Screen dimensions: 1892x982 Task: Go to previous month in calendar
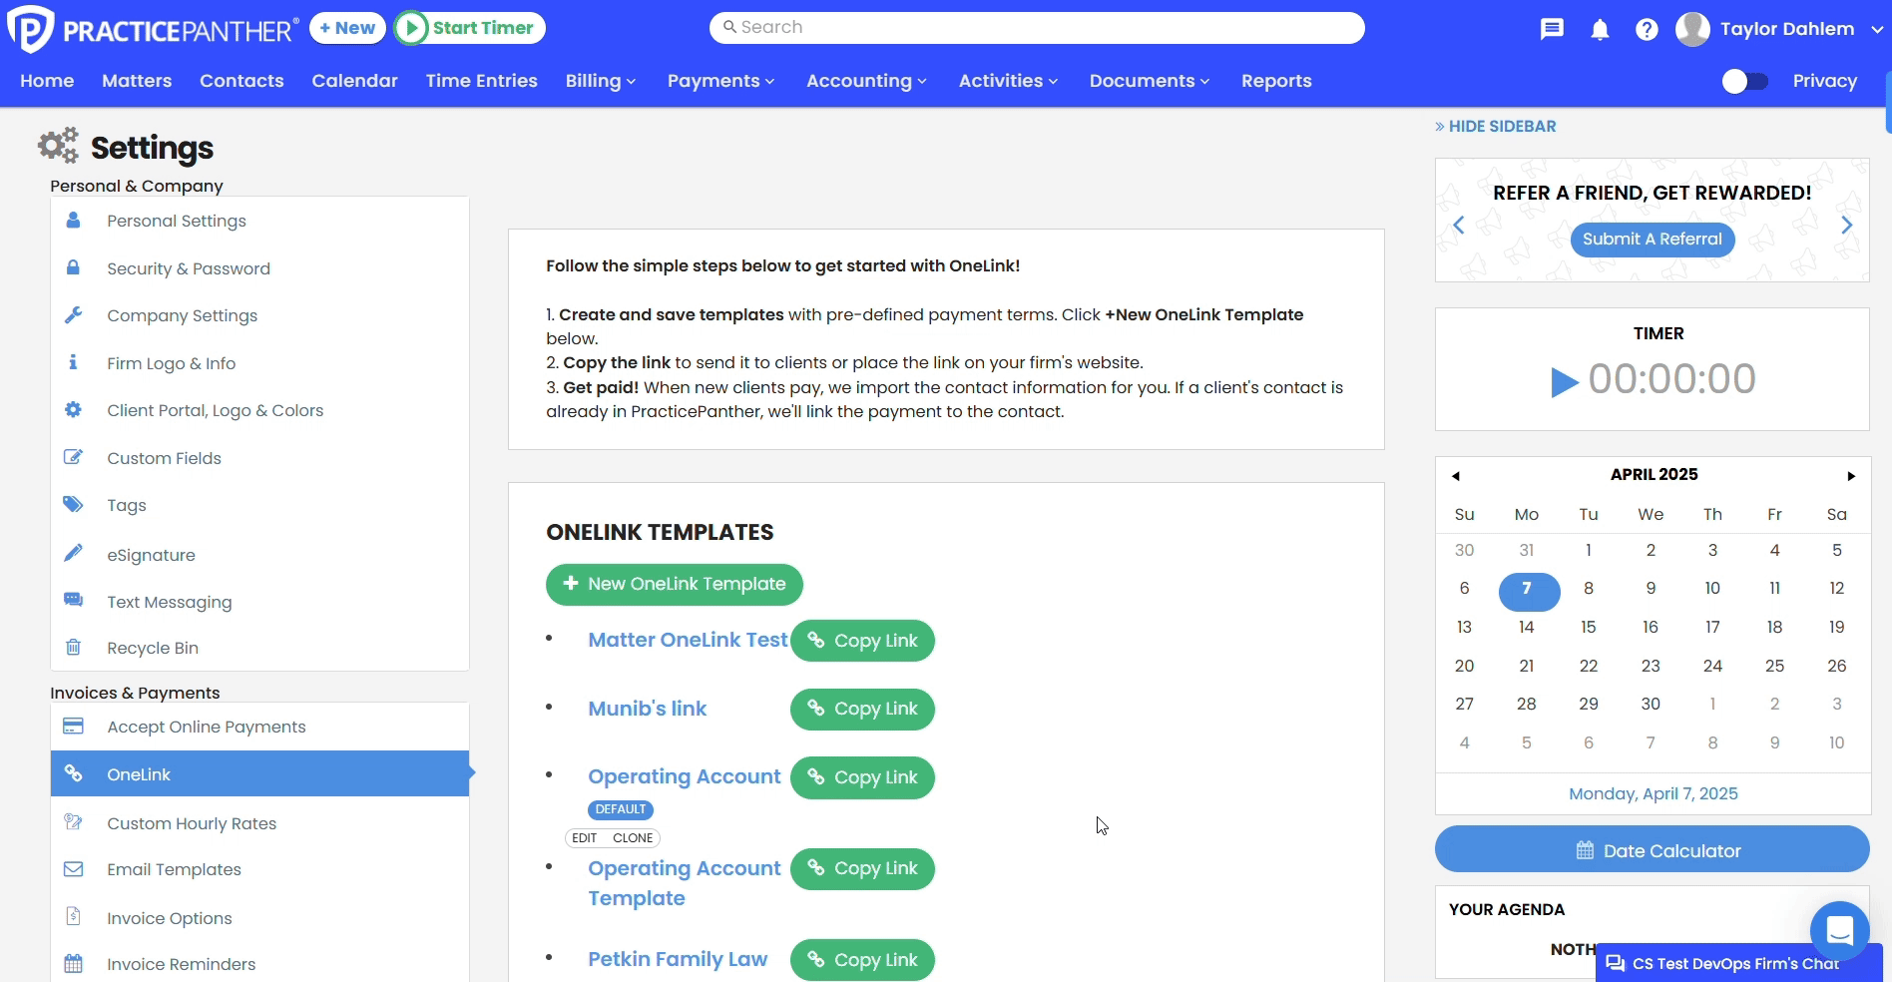(x=1456, y=476)
